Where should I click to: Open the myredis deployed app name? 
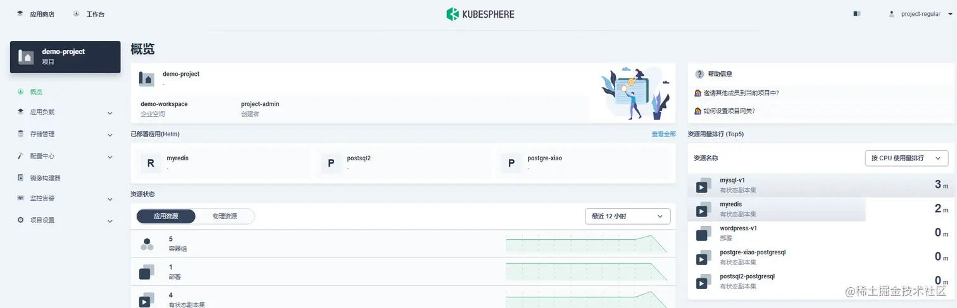[x=177, y=158]
